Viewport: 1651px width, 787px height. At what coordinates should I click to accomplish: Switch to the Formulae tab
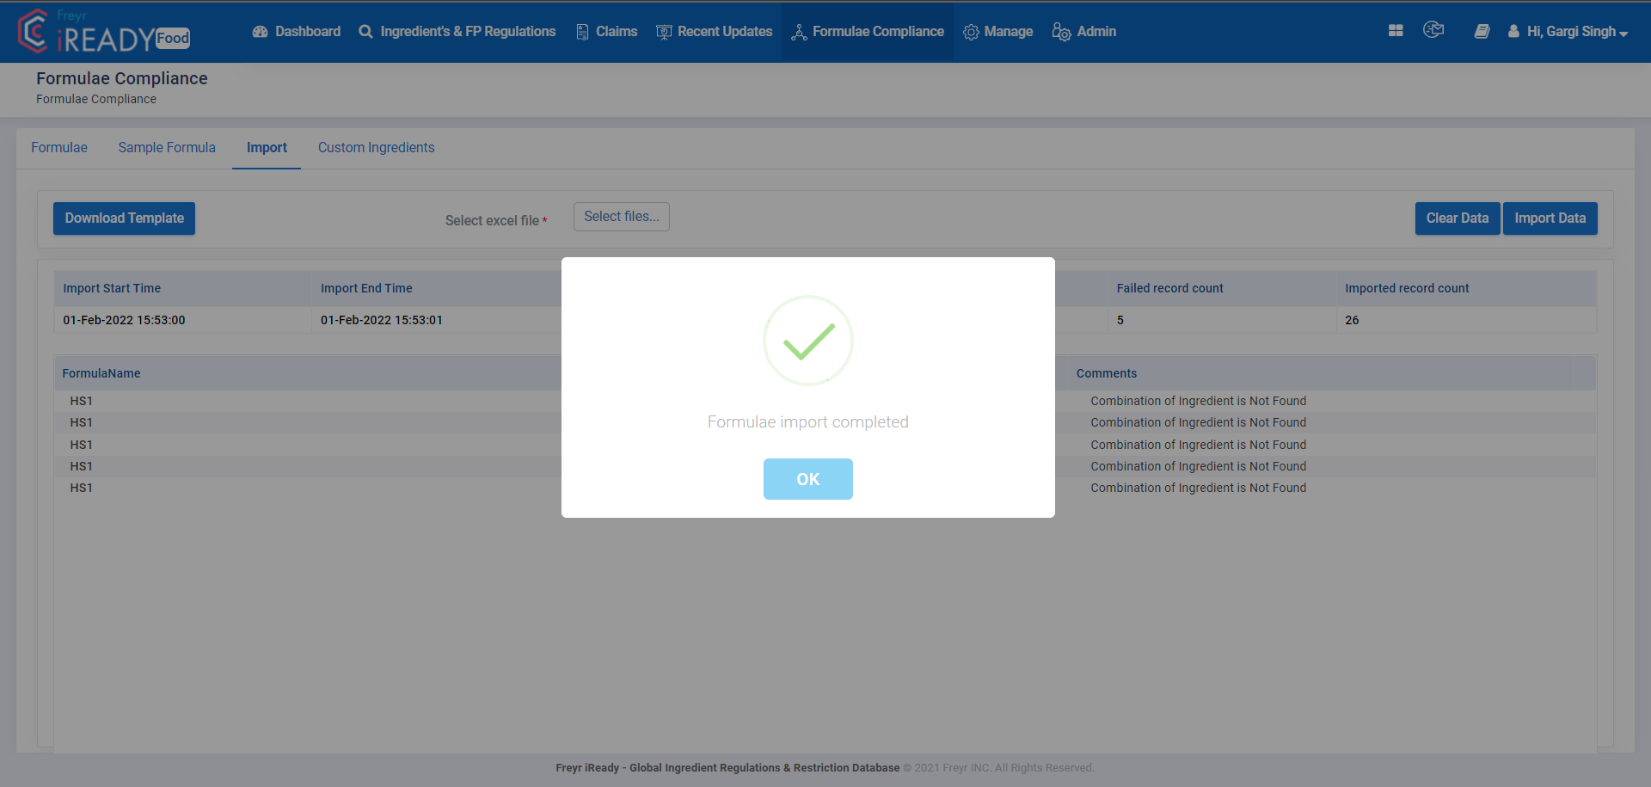click(x=58, y=147)
